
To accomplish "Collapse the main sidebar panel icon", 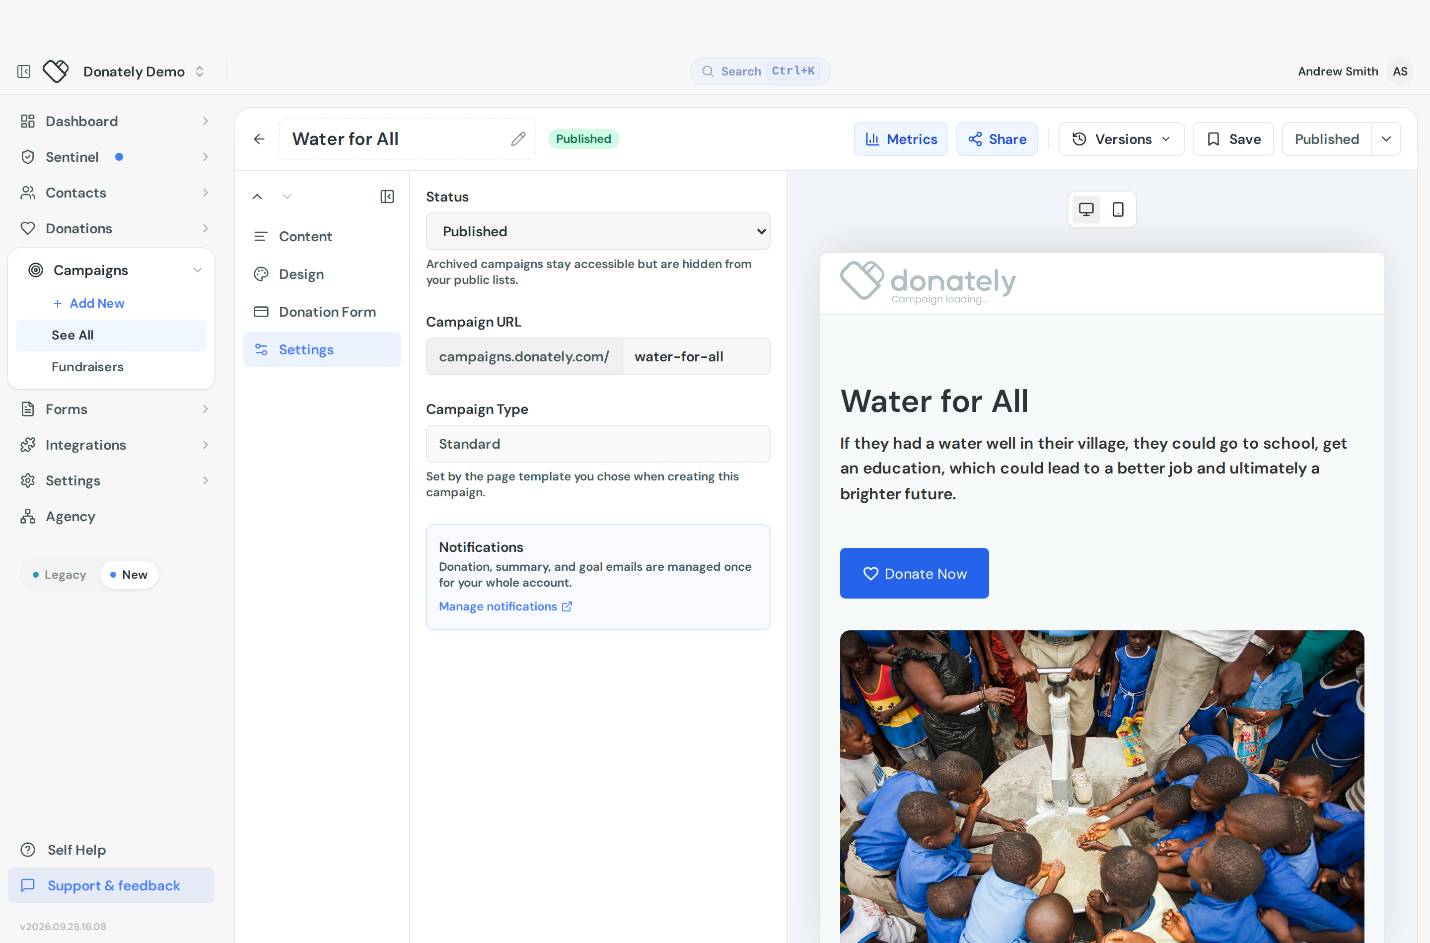I will (24, 71).
